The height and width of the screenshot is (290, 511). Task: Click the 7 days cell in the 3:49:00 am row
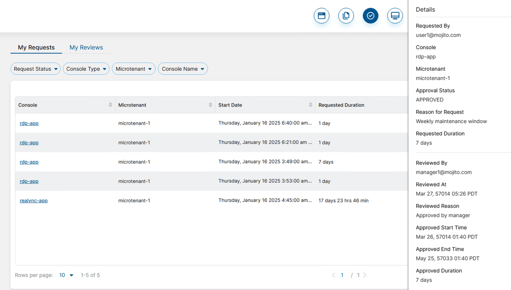point(326,162)
